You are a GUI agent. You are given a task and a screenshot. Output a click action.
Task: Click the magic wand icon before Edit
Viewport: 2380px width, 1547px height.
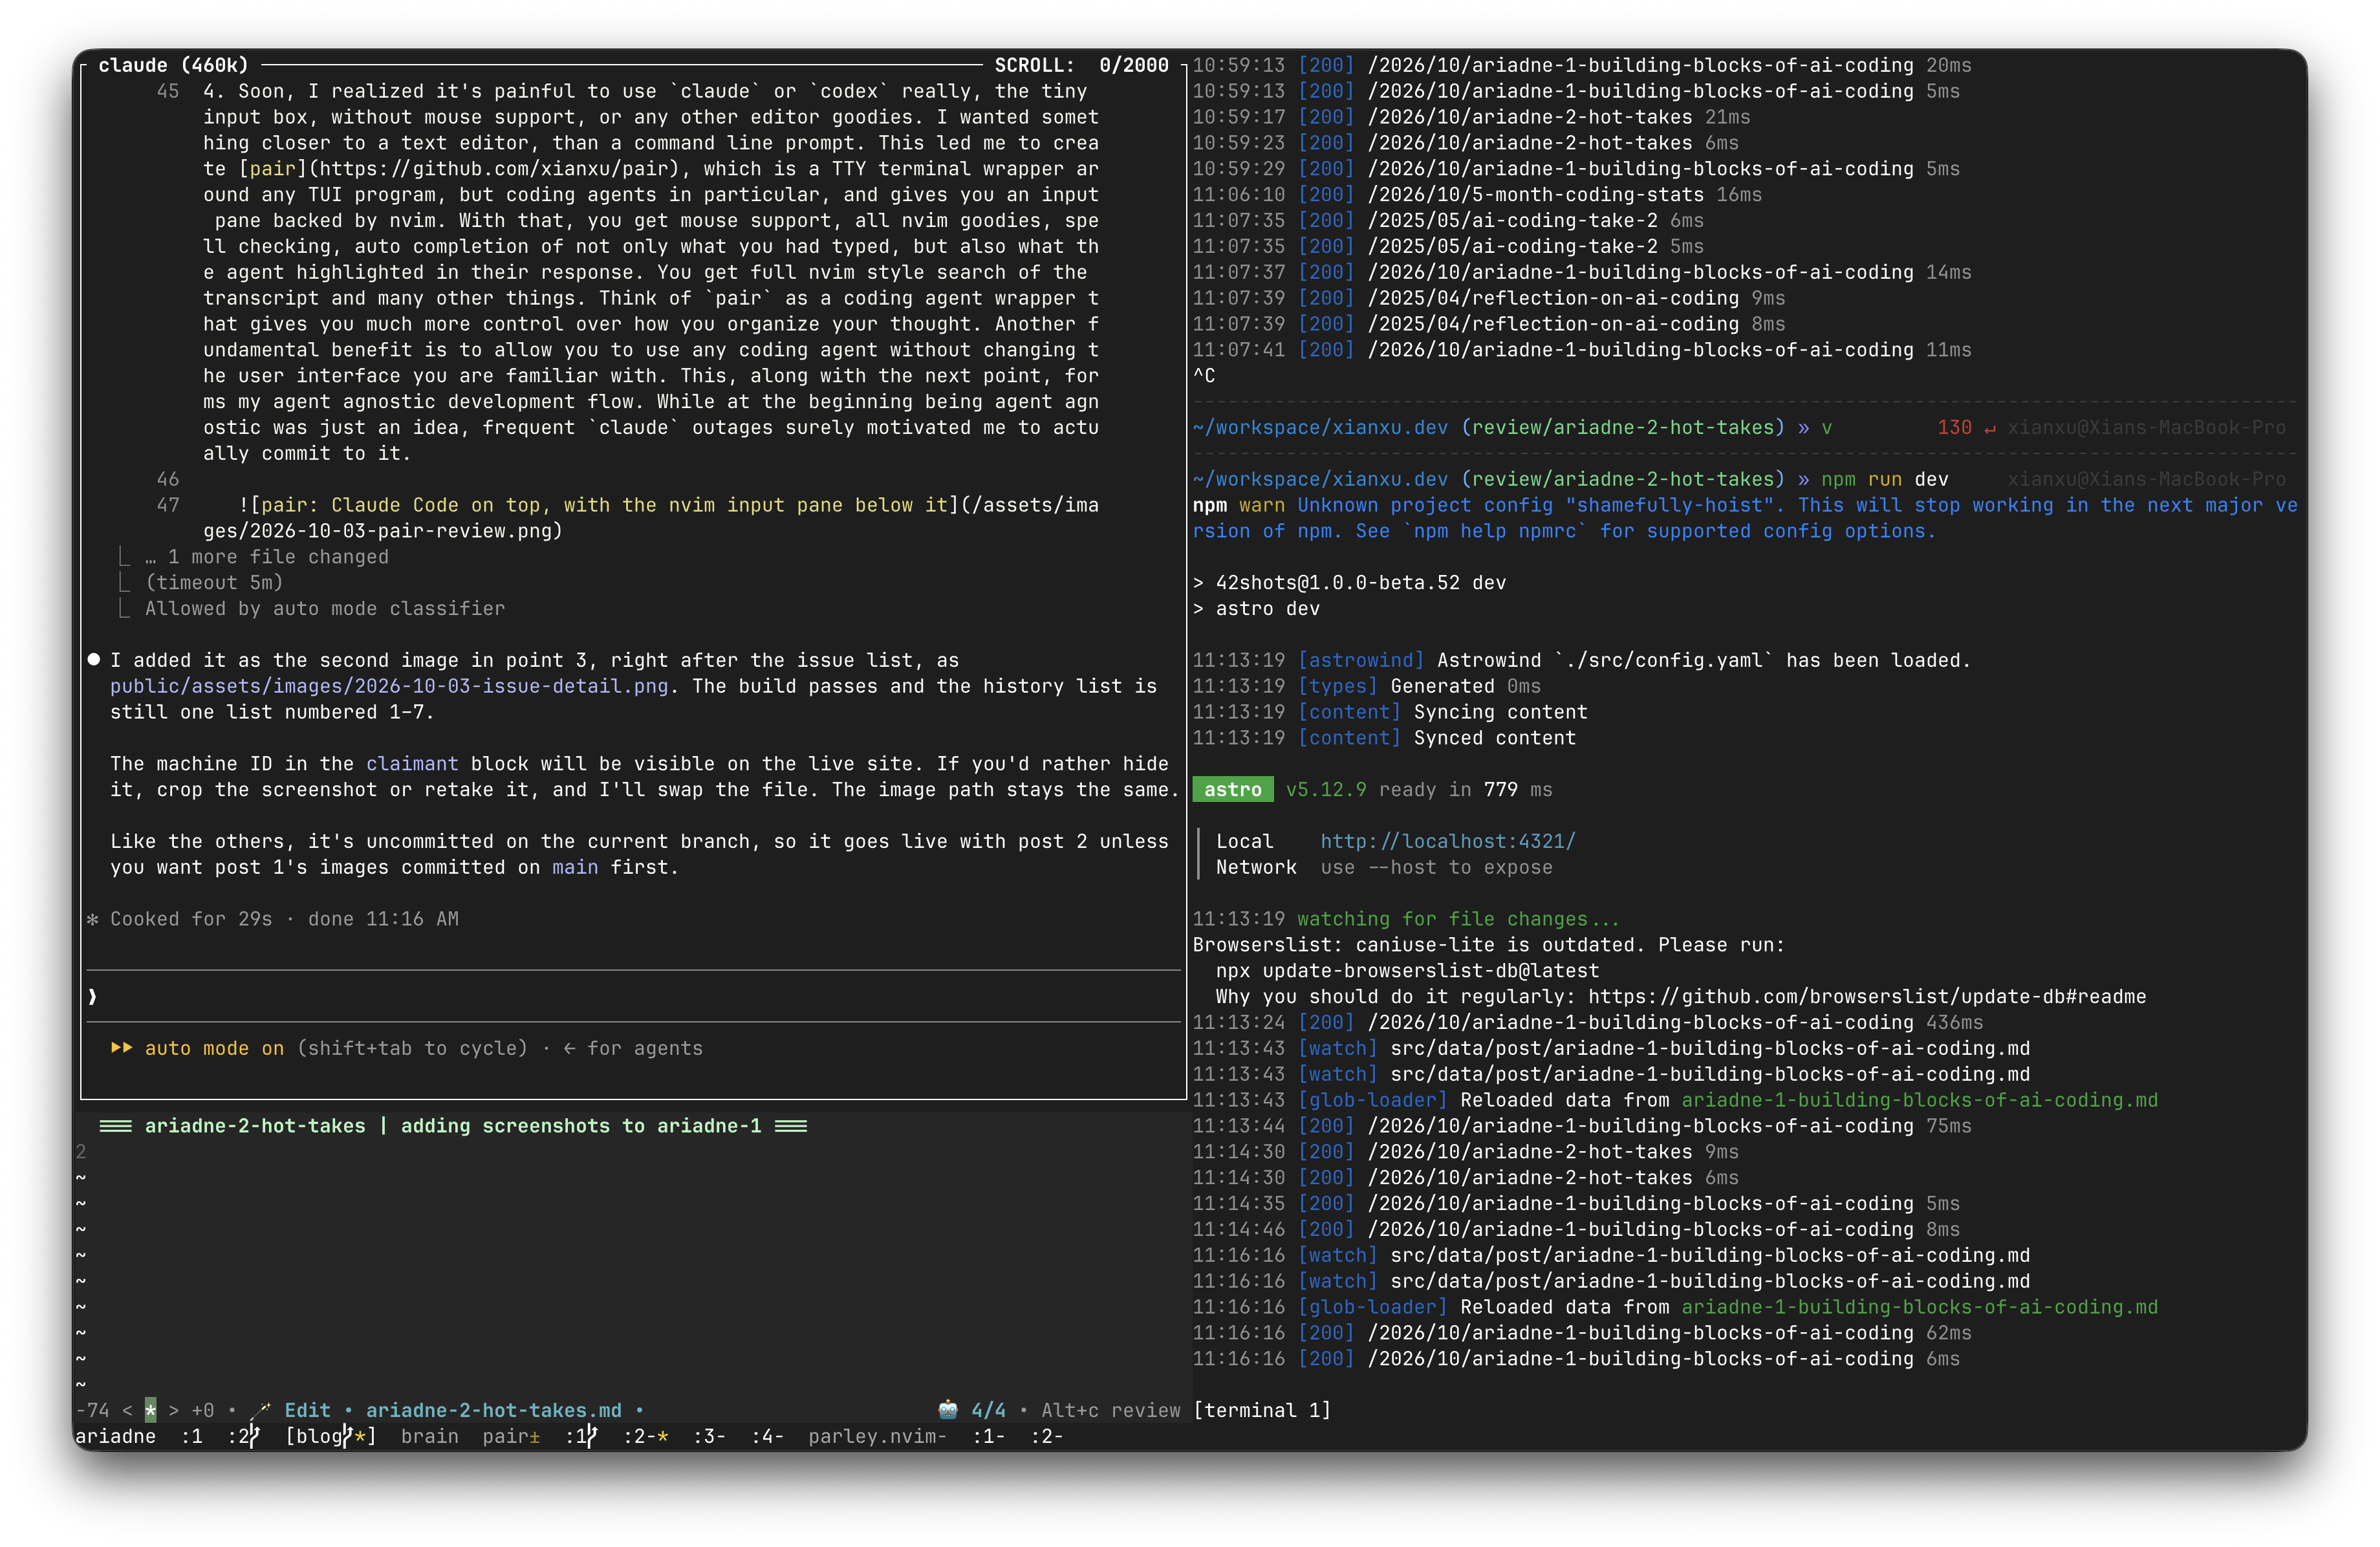coord(261,1410)
